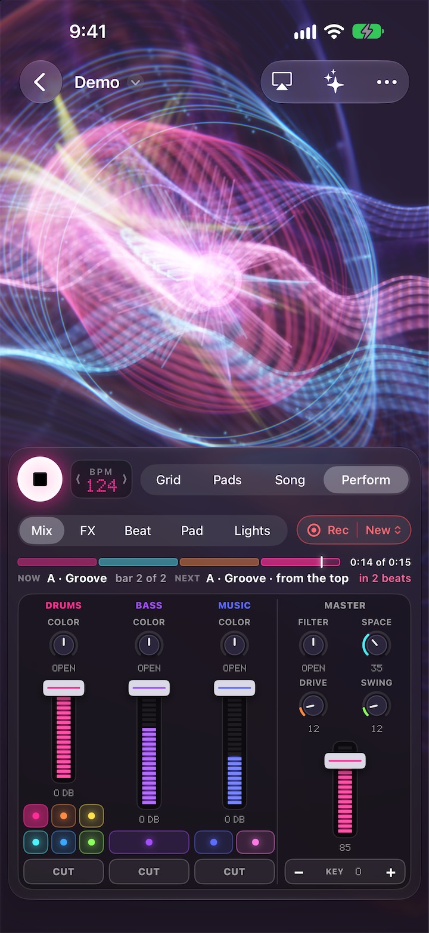Switch to the Song tab
Screen dimensions: 429x933
click(x=290, y=480)
